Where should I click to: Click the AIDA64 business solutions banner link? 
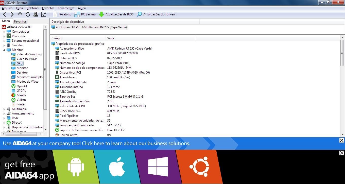pos(97,143)
